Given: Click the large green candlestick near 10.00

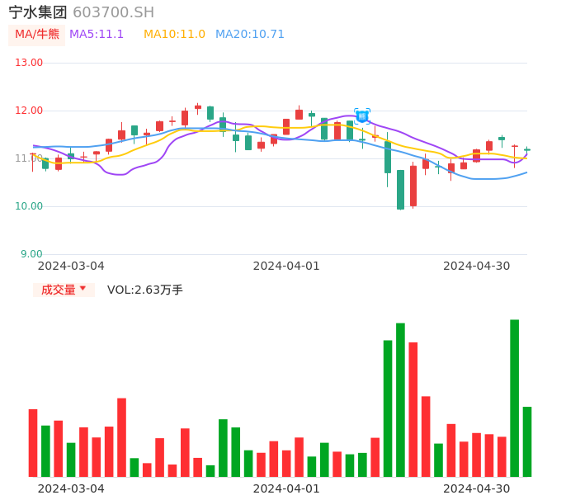Looking at the screenshot, I should click(x=400, y=189).
